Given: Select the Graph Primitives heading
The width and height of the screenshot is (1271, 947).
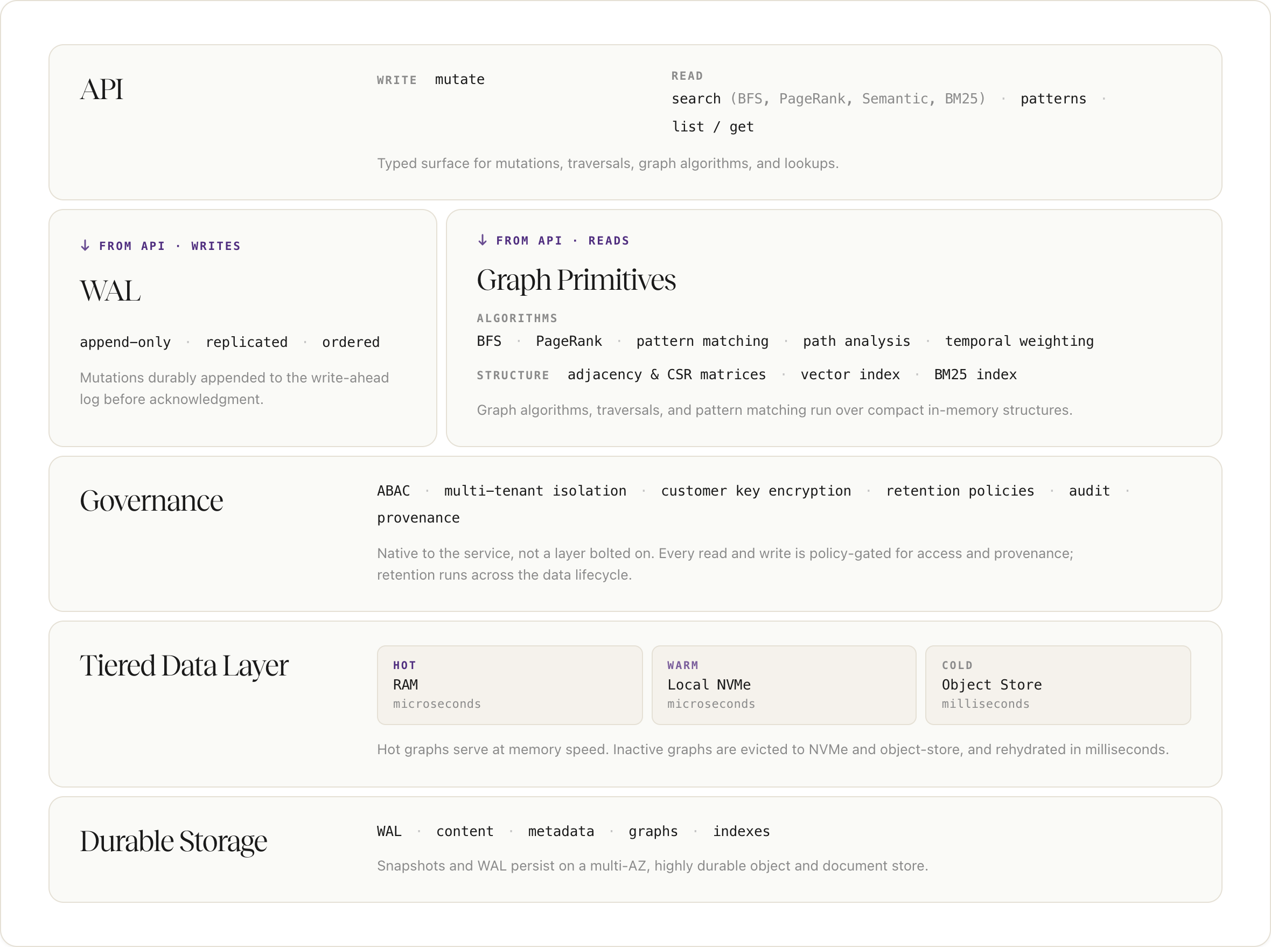Looking at the screenshot, I should tap(576, 280).
